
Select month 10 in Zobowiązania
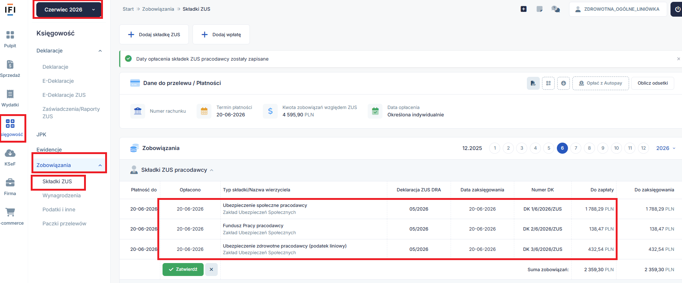616,148
